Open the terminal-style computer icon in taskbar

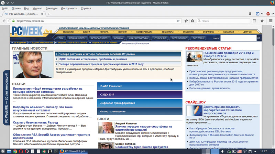pos(50,151)
